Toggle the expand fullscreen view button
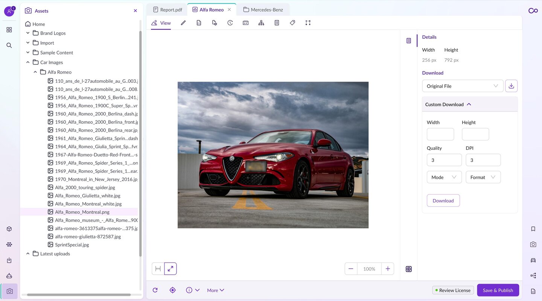 coord(171,269)
